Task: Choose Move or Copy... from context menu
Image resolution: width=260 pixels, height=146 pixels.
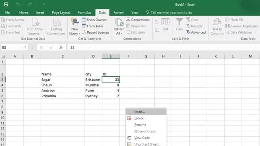Action: point(146,131)
